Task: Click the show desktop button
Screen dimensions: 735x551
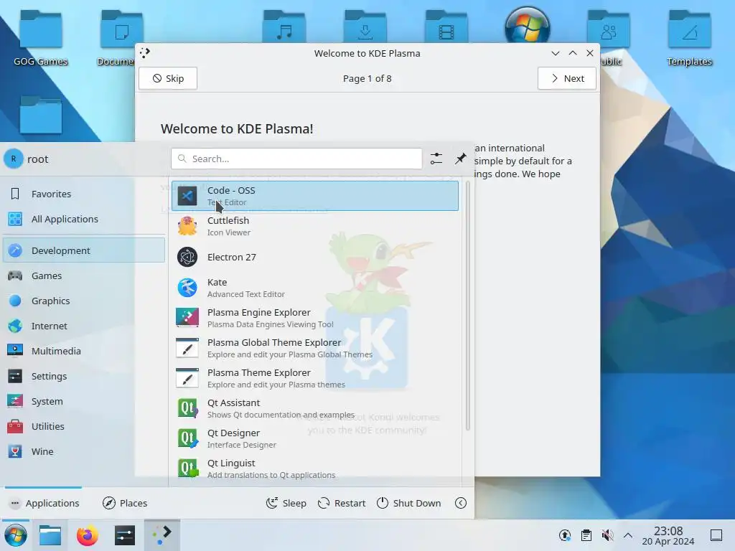Action: (x=716, y=535)
